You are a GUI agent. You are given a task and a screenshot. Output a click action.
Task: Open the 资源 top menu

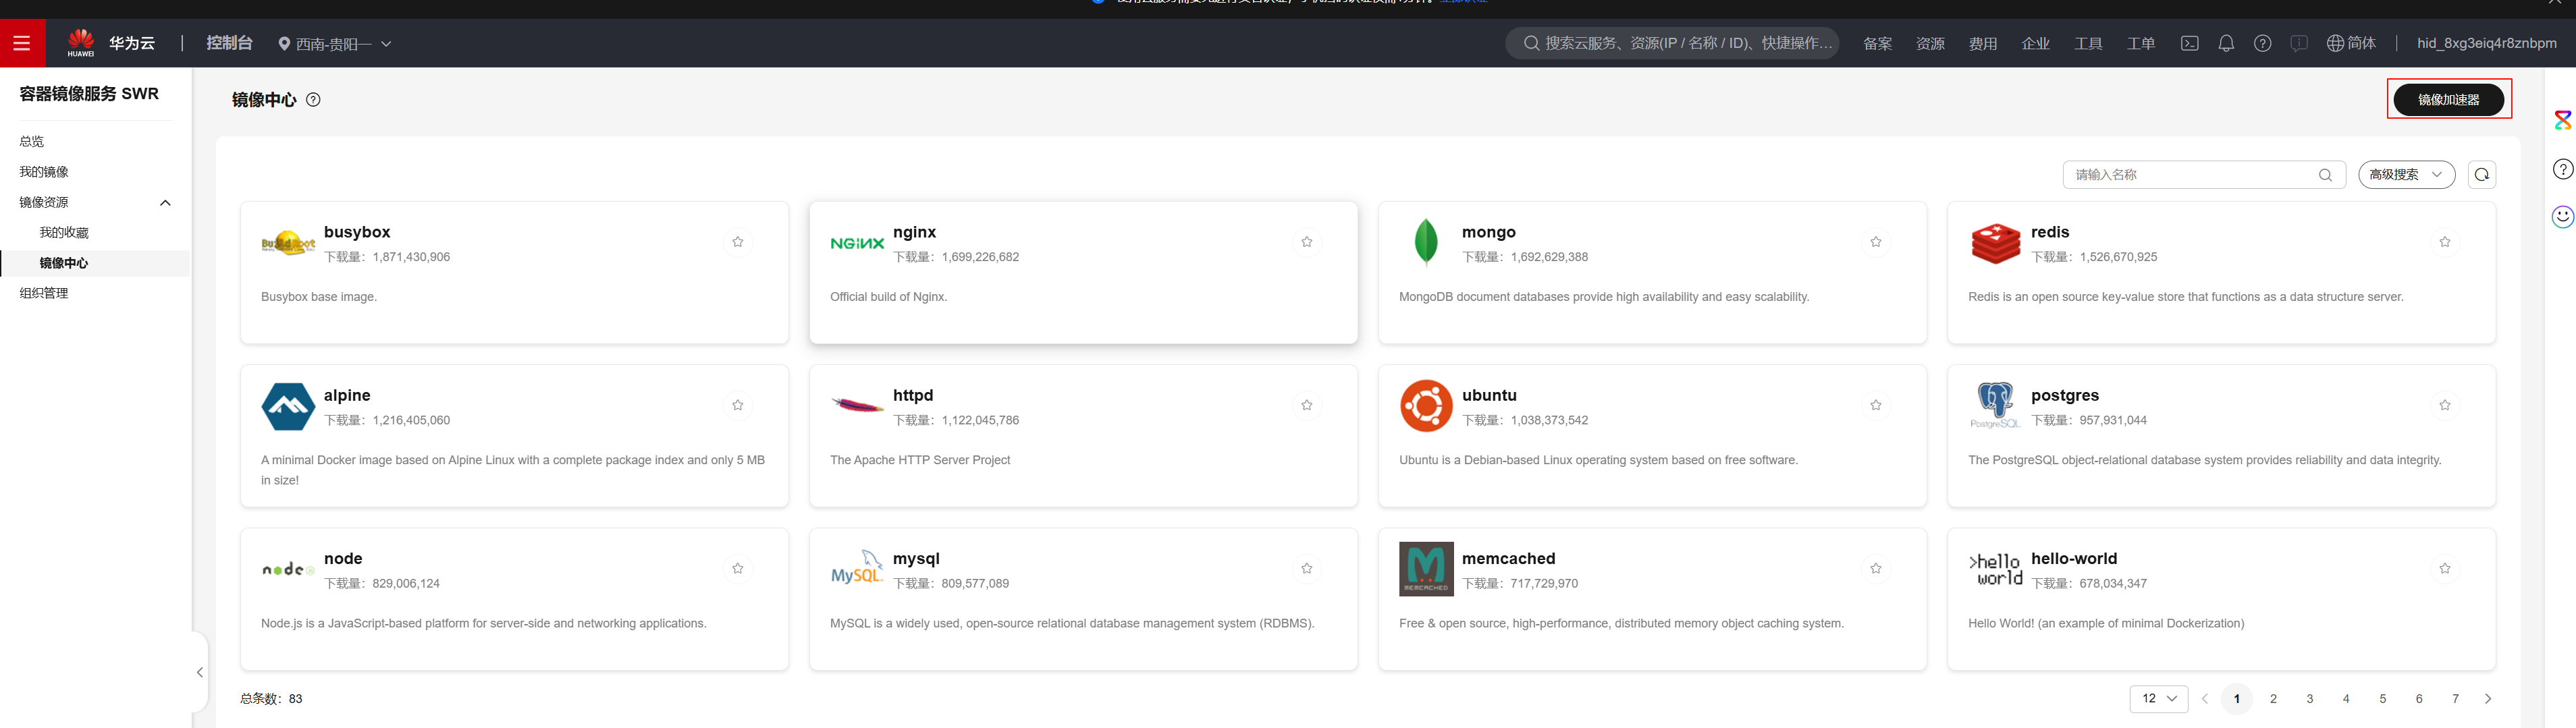point(1930,44)
